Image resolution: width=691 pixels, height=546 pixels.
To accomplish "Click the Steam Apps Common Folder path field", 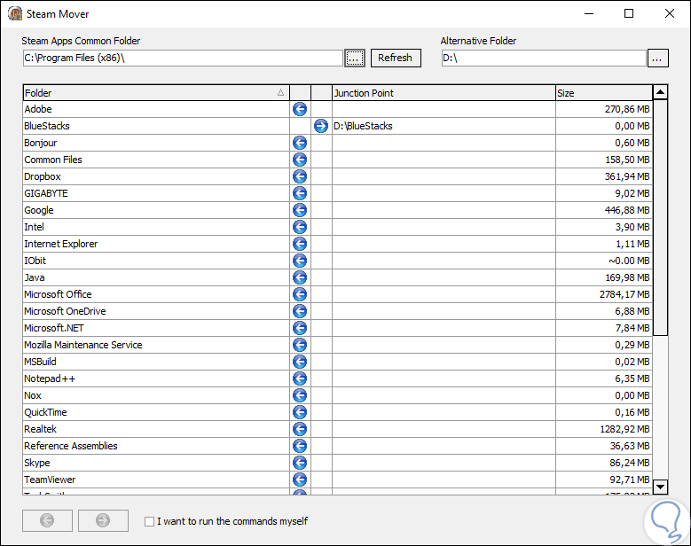I will pos(183,58).
